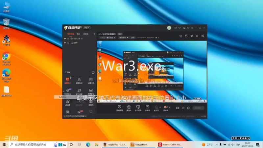Open File Explorer from the taskbar

97,144
